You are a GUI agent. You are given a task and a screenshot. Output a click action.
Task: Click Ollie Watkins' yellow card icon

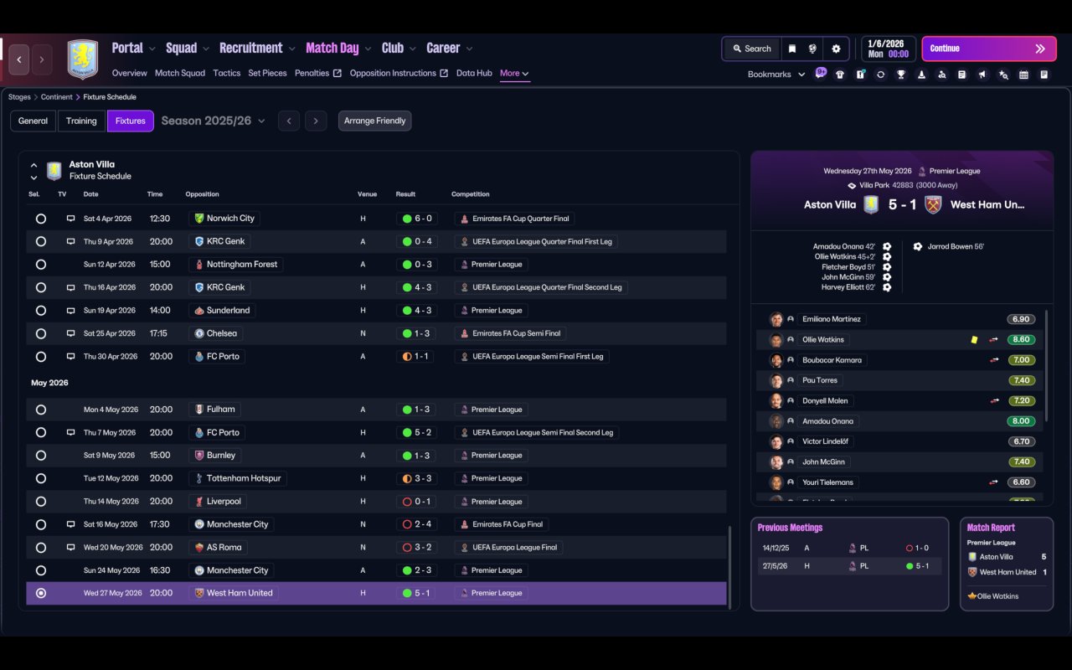(974, 340)
